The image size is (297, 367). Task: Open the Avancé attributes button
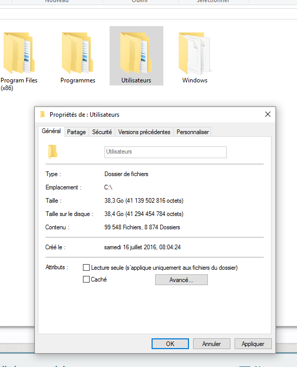point(181,279)
